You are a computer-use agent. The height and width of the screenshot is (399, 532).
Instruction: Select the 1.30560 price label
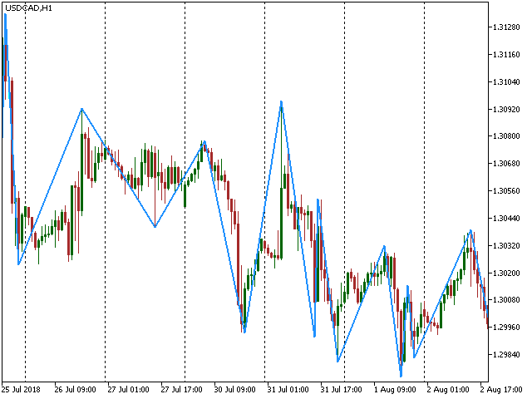click(506, 191)
